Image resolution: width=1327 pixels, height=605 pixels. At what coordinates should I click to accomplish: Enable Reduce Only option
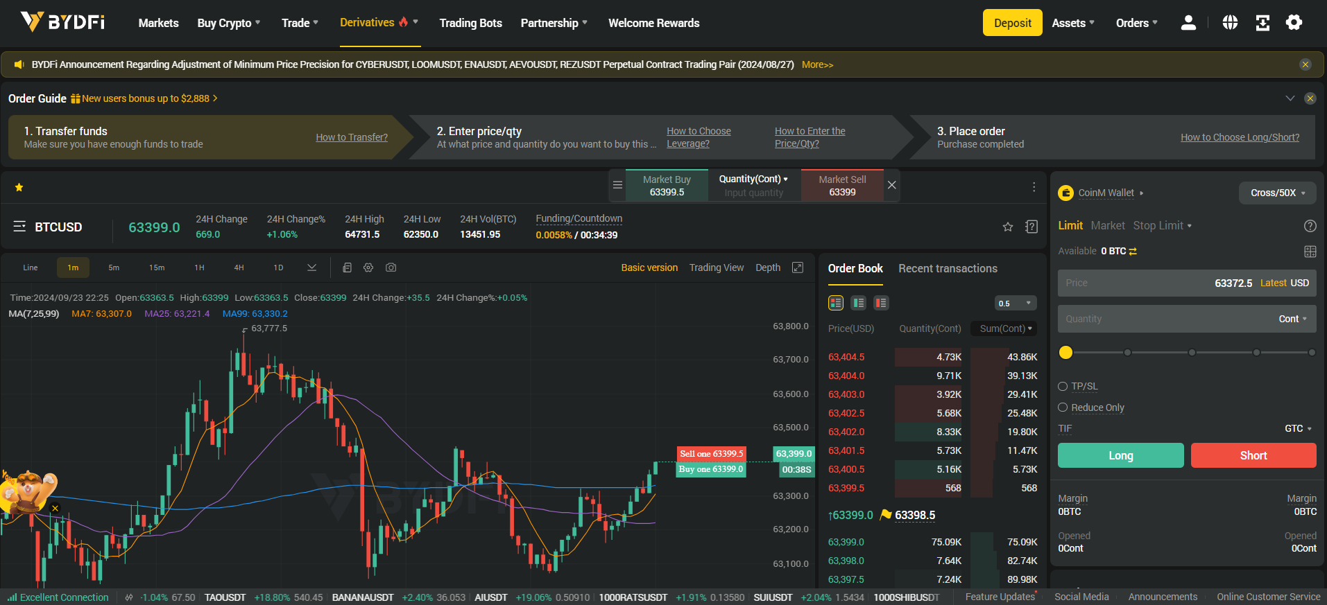[1063, 407]
